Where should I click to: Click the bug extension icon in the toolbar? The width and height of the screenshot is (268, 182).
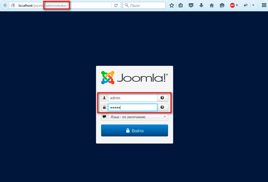(246, 5)
